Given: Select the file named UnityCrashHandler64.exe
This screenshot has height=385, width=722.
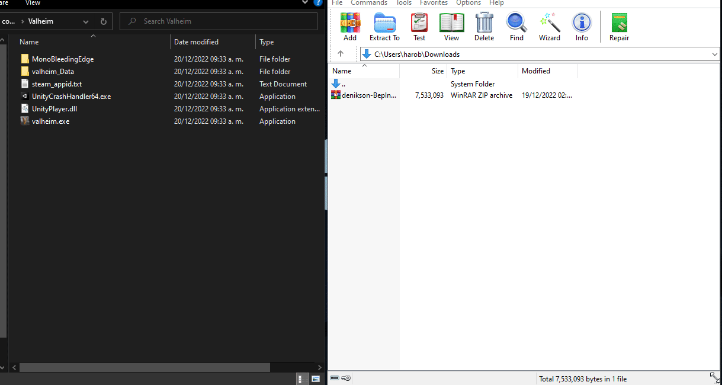Looking at the screenshot, I should (71, 96).
